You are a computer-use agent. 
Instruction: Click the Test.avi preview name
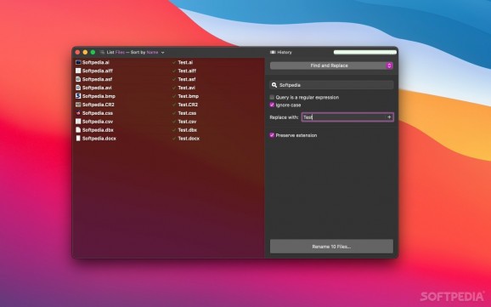coord(187,88)
